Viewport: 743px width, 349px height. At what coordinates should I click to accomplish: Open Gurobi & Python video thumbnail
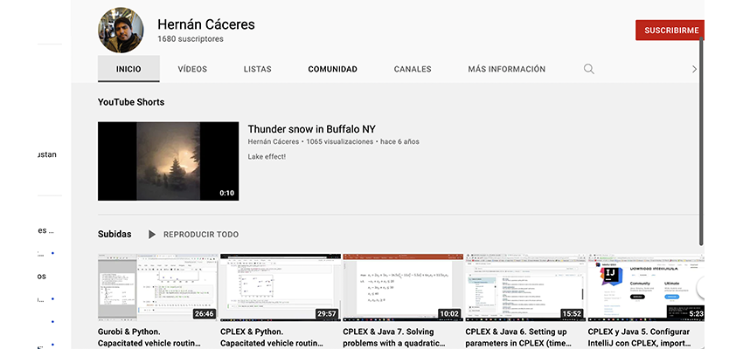tap(157, 288)
